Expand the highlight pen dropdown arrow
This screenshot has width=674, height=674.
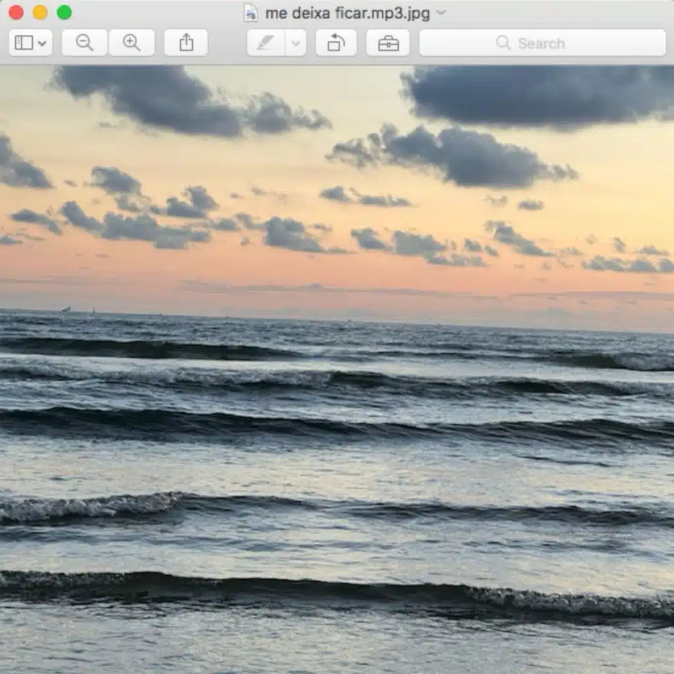coord(296,43)
